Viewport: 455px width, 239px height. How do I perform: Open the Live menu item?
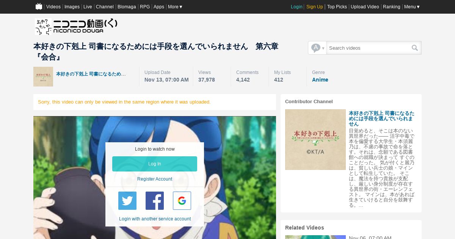88,7
